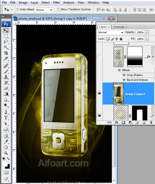Enable Show Transform Controls checkbox
This screenshot has width=155, height=184.
click(x=59, y=9)
